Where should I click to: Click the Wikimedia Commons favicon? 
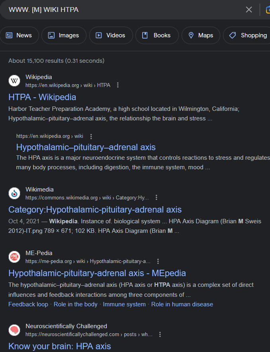[x=14, y=193]
